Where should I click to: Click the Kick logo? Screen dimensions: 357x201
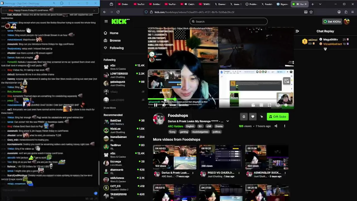[x=120, y=21]
